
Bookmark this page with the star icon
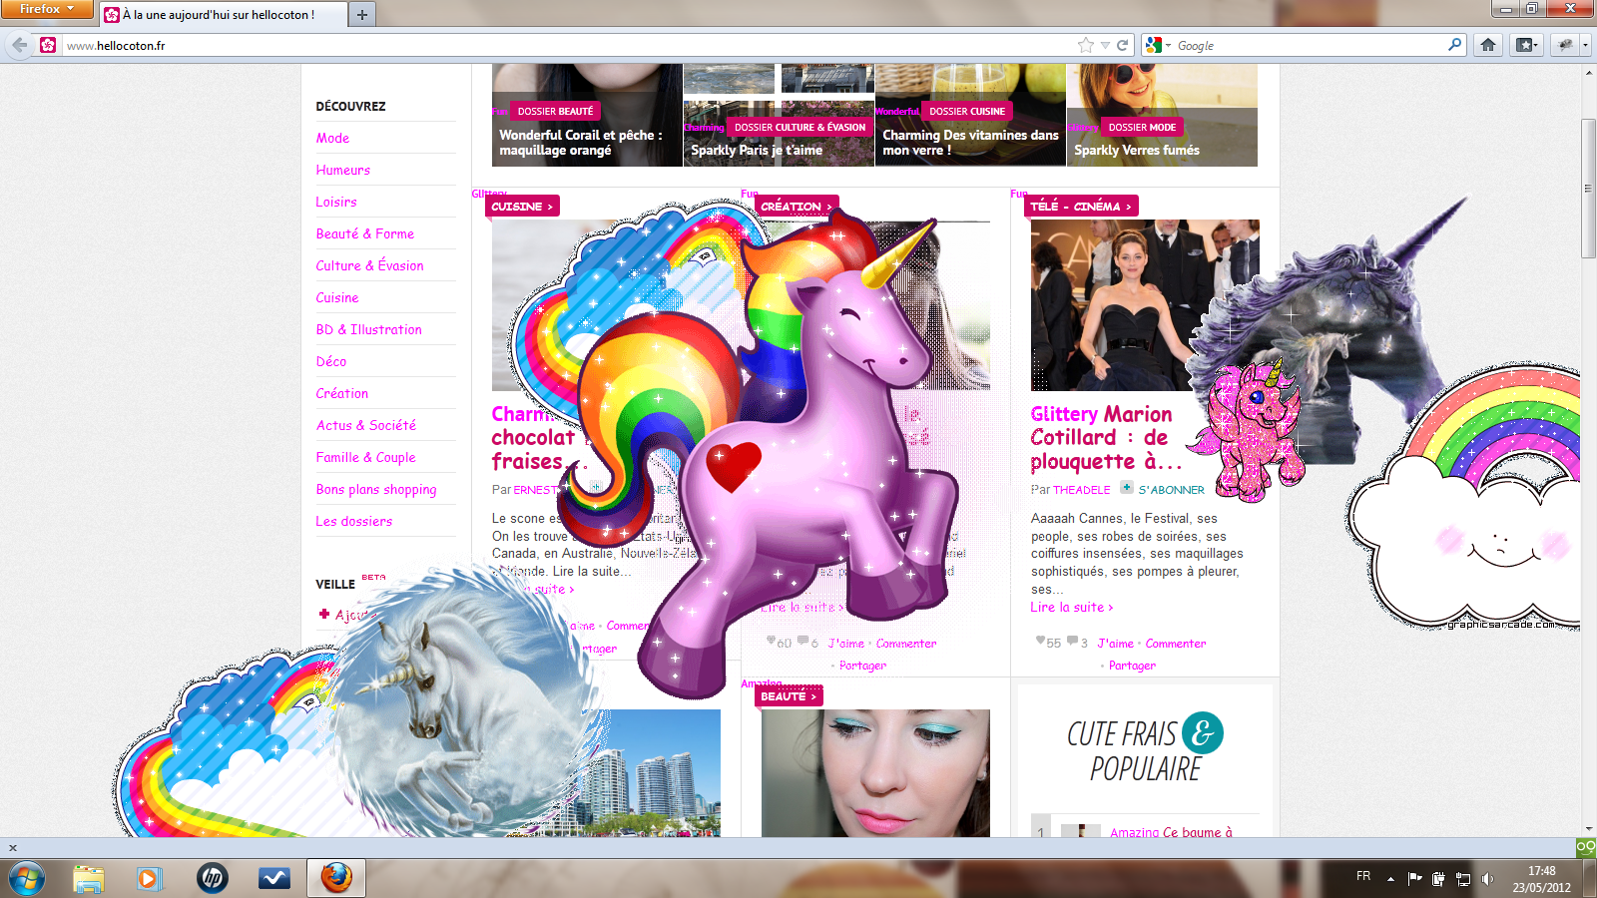coord(1086,45)
